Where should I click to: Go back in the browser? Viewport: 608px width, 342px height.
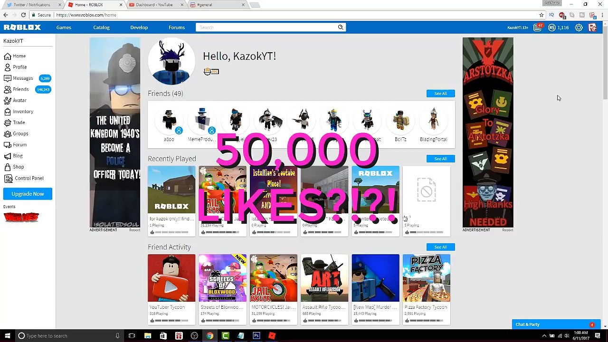pyautogui.click(x=5, y=15)
